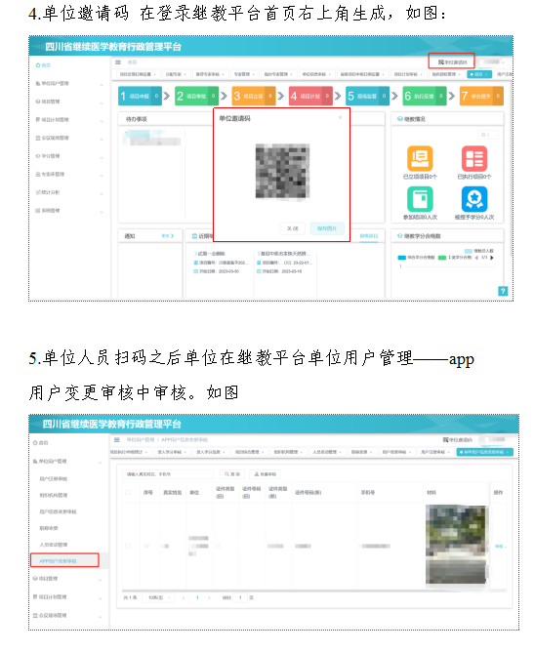Close the 单位邀请码 dialog with X
The height and width of the screenshot is (652, 534).
point(340,118)
